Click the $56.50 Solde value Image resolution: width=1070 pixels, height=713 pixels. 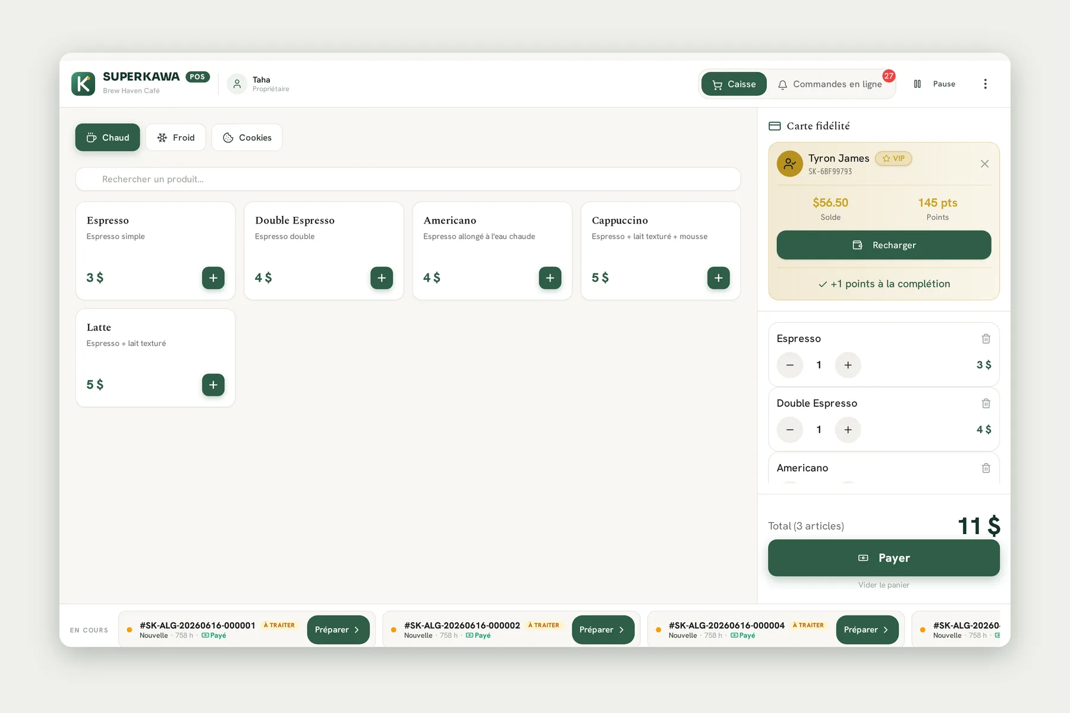pos(830,203)
